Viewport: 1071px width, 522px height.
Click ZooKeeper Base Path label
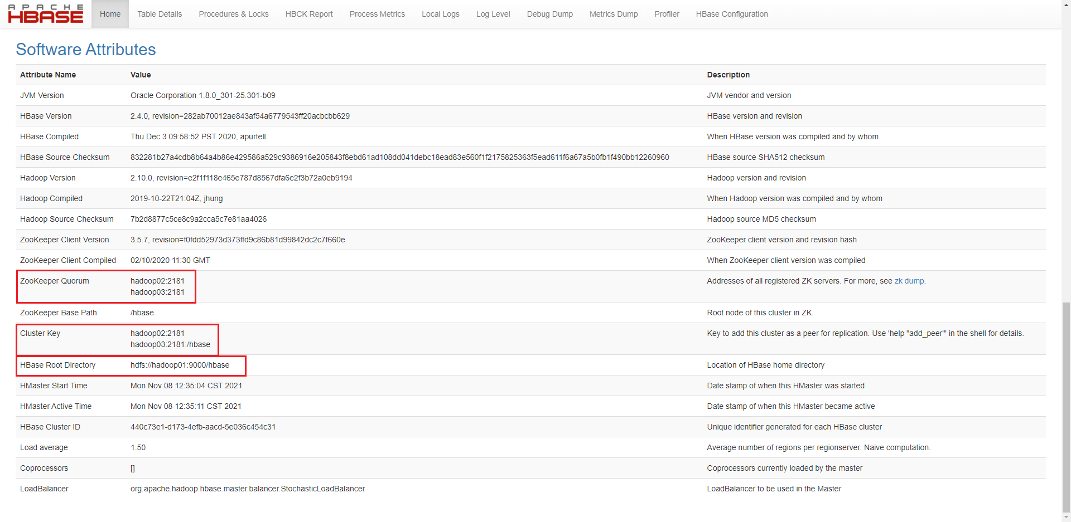[59, 313]
